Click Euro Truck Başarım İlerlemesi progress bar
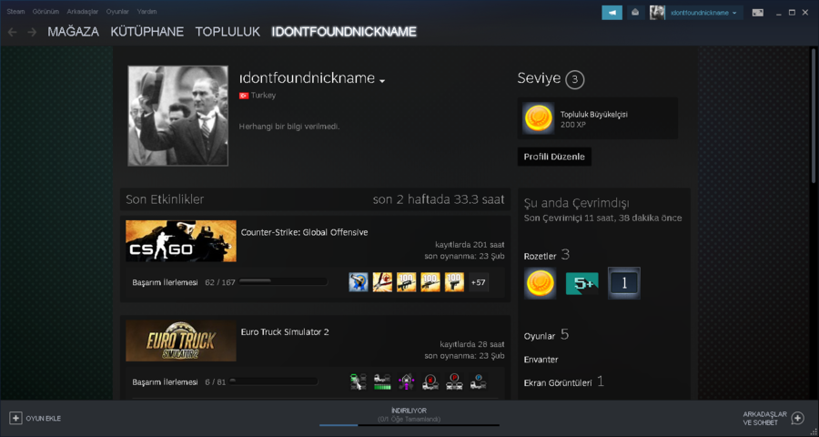Image resolution: width=819 pixels, height=437 pixels. [273, 381]
